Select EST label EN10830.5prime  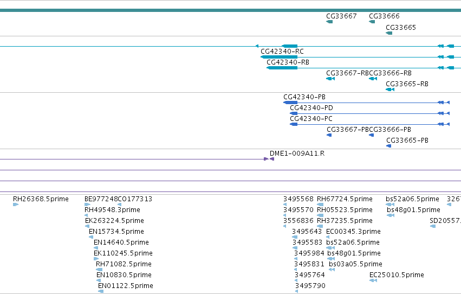point(124,276)
